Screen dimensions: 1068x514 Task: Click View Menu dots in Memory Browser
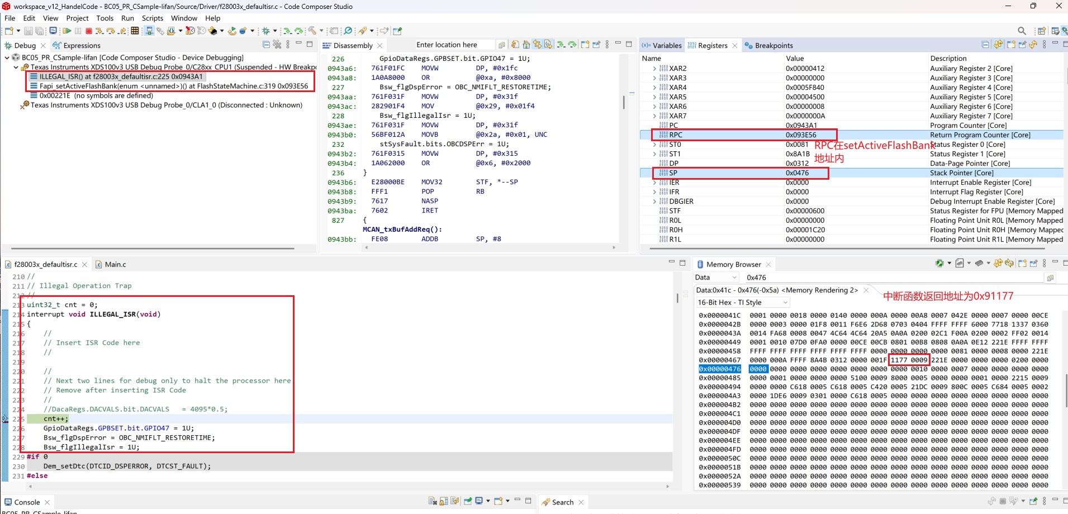(1044, 263)
